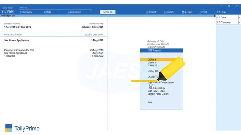Image resolution: width=241 pixels, height=135 pixels.
Task: Select GSTR-2 report
Action: 151,63
